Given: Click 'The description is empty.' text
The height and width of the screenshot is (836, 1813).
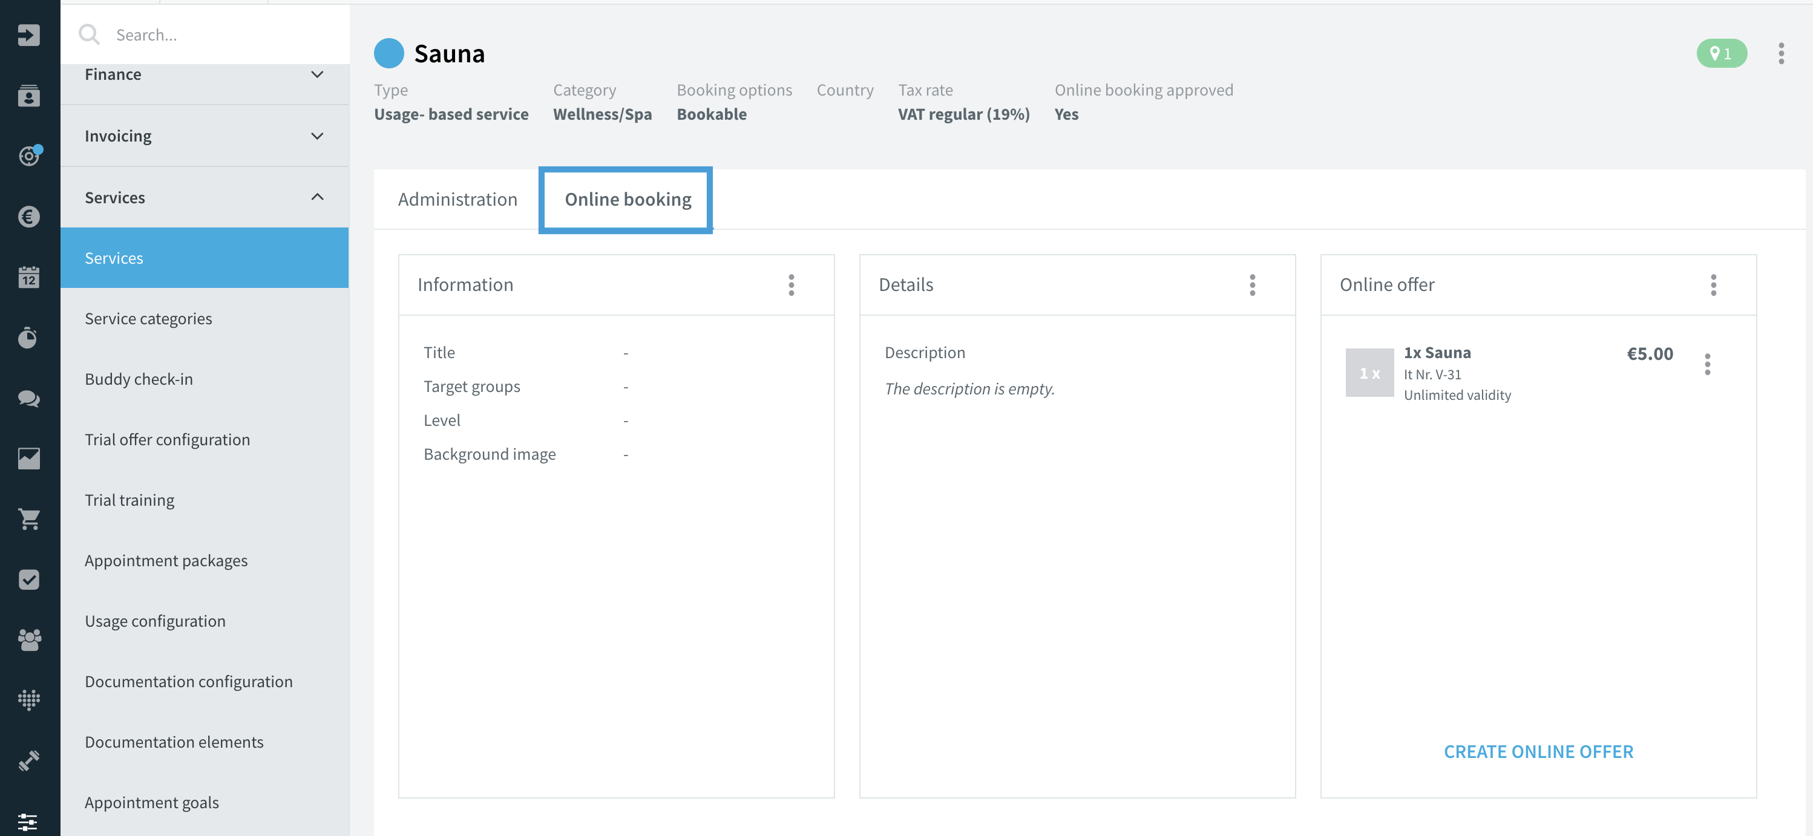Looking at the screenshot, I should pyautogui.click(x=969, y=388).
